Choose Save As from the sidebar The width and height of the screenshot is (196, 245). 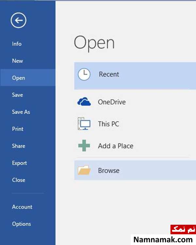pos(21,112)
